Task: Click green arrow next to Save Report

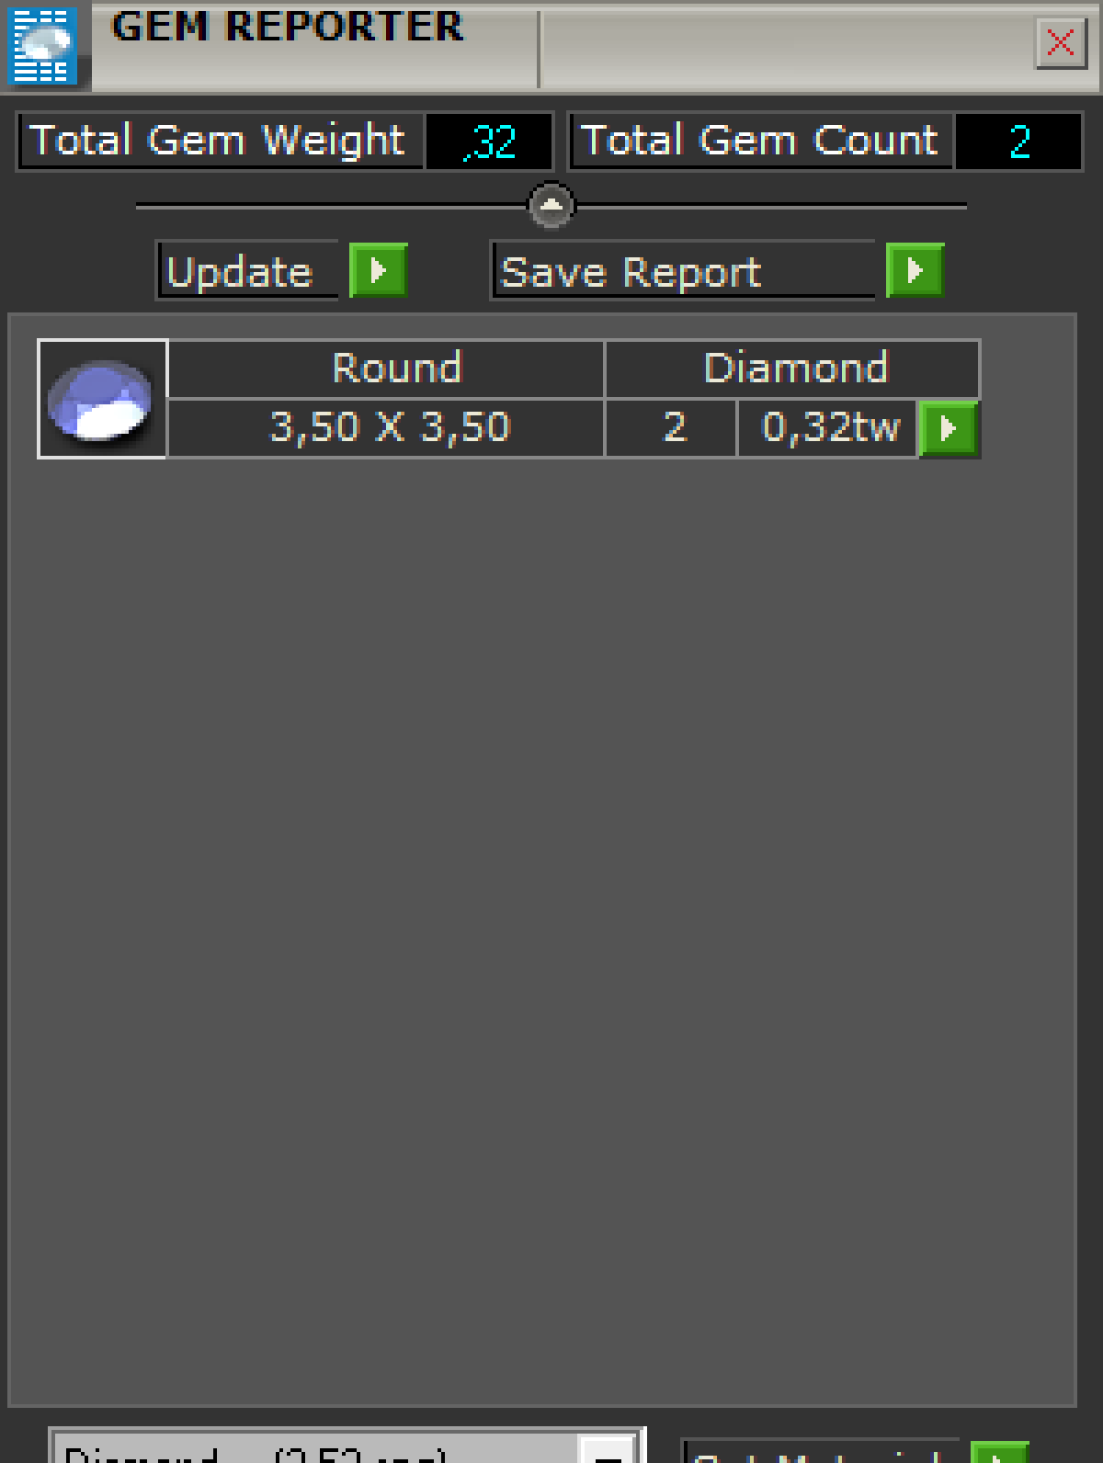Action: tap(915, 270)
